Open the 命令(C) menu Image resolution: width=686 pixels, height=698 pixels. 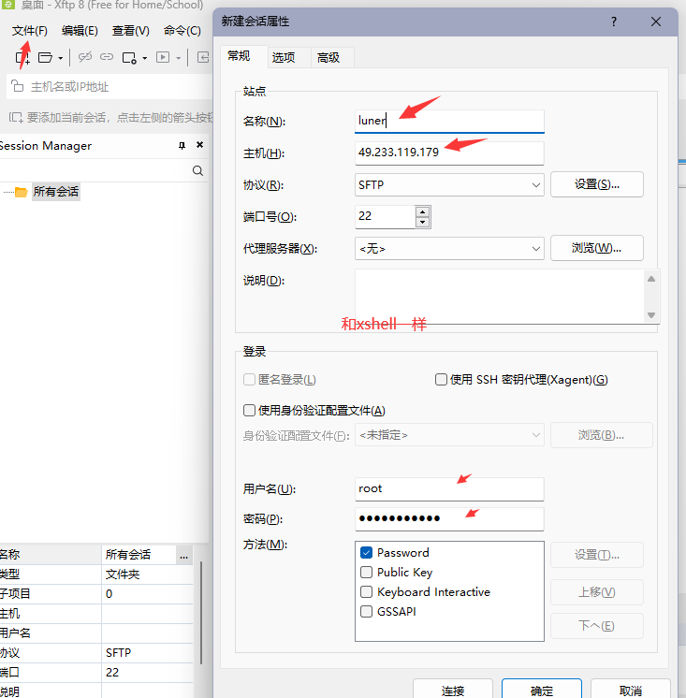pyautogui.click(x=182, y=31)
